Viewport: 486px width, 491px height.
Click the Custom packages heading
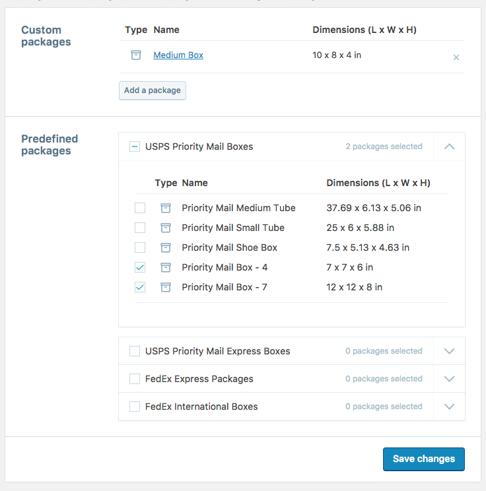46,36
